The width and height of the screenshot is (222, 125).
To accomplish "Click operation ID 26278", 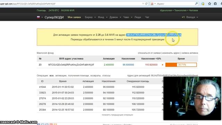I will tap(42, 104).
